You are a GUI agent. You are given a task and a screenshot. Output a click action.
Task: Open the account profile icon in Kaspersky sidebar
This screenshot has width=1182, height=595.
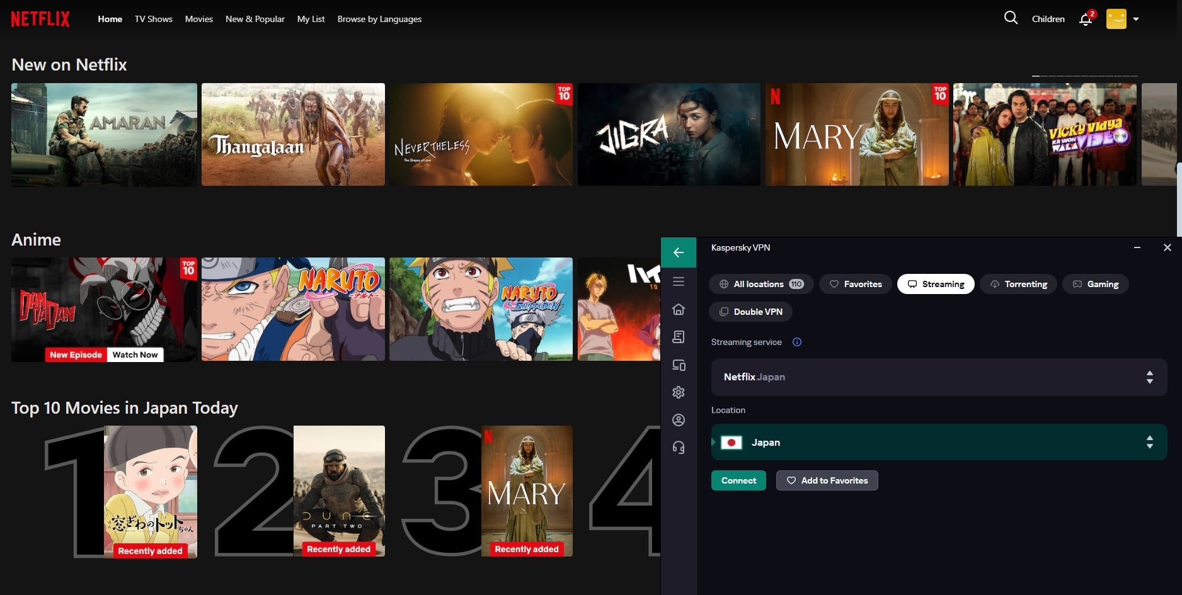click(679, 420)
